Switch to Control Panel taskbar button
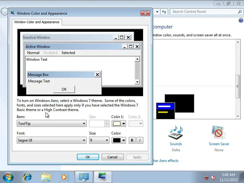Viewport: 244px width, 183px height. [x=84, y=177]
